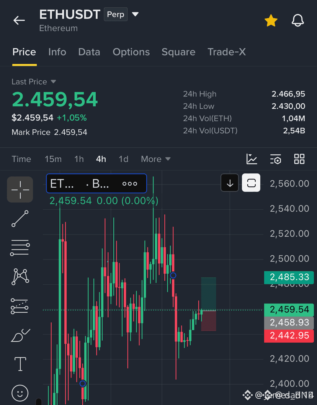Image resolution: width=317 pixels, height=405 pixels.
Task: Select the brush drawing tool
Action: 20,335
